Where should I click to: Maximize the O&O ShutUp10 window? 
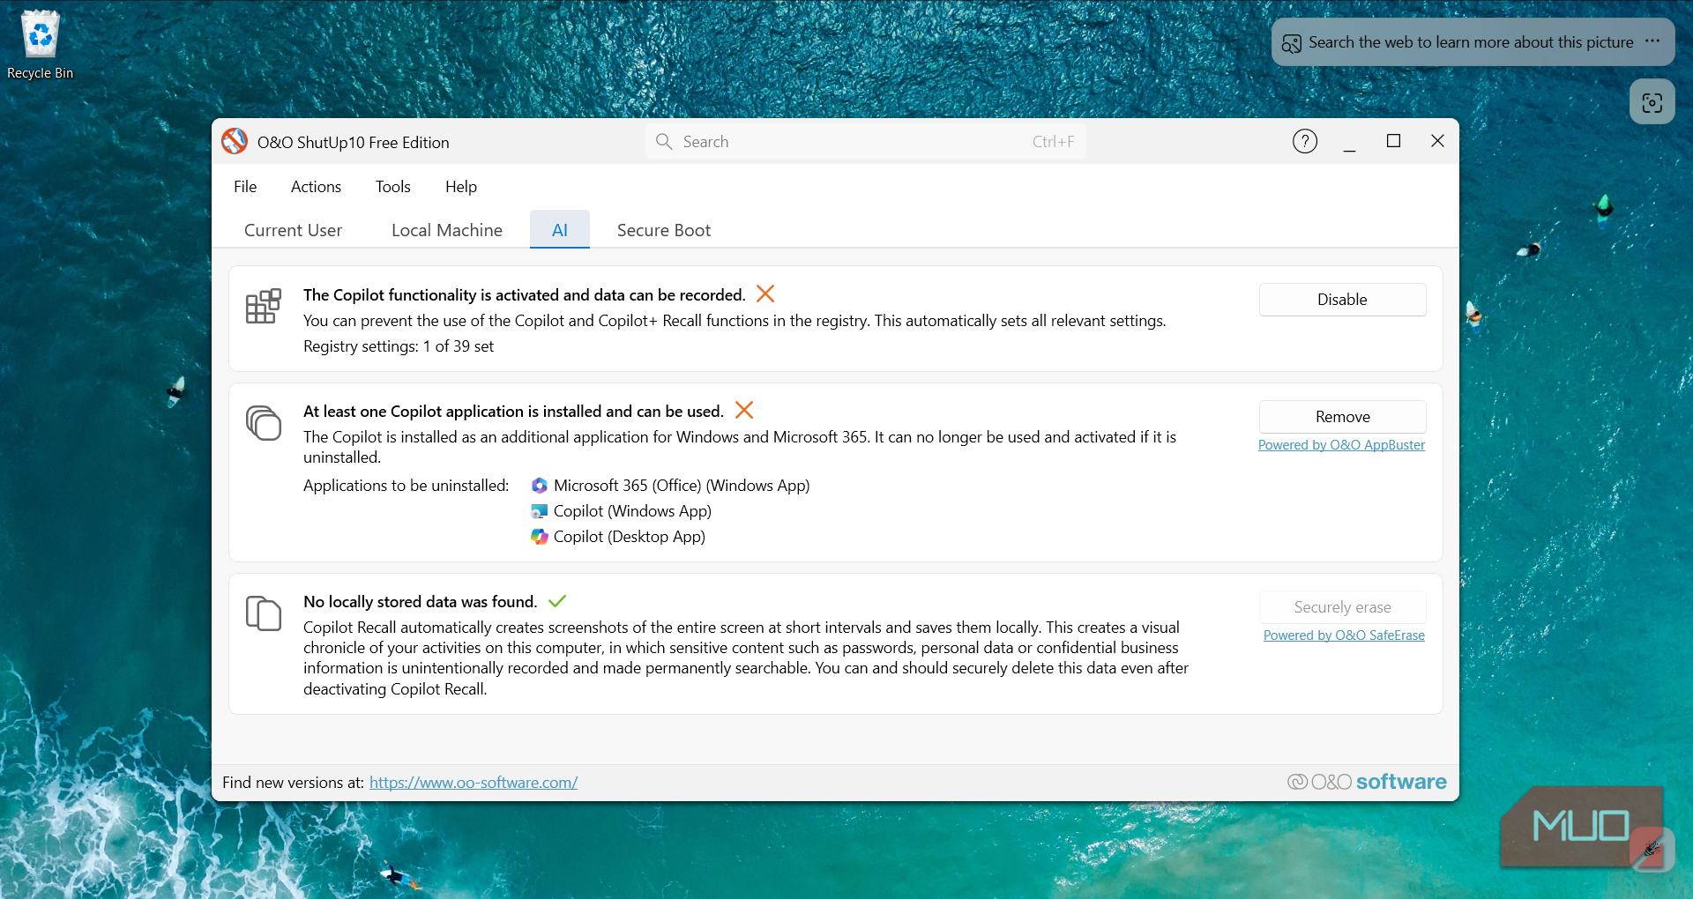pyautogui.click(x=1393, y=141)
